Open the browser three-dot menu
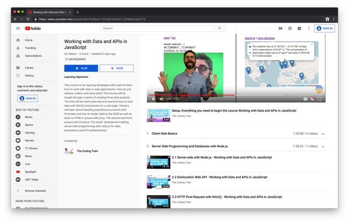The image size is (349, 223). point(334,19)
